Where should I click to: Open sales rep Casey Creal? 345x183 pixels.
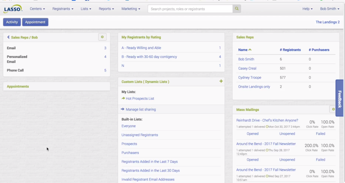click(x=247, y=68)
